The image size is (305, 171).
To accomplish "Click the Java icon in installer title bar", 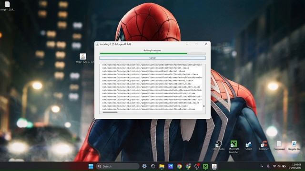I will [97, 44].
